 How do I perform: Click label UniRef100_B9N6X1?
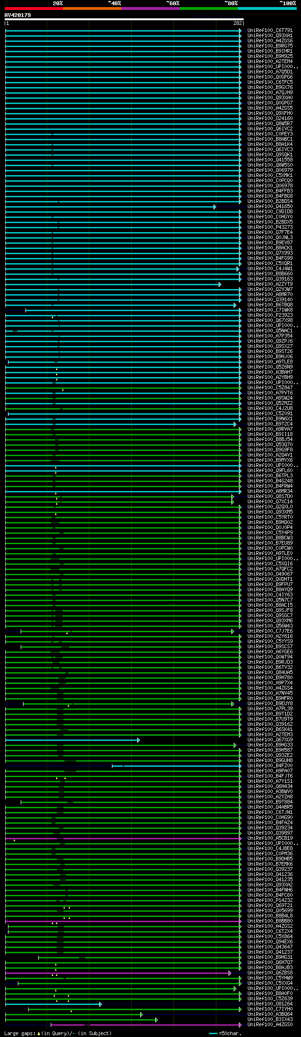tap(270, 419)
